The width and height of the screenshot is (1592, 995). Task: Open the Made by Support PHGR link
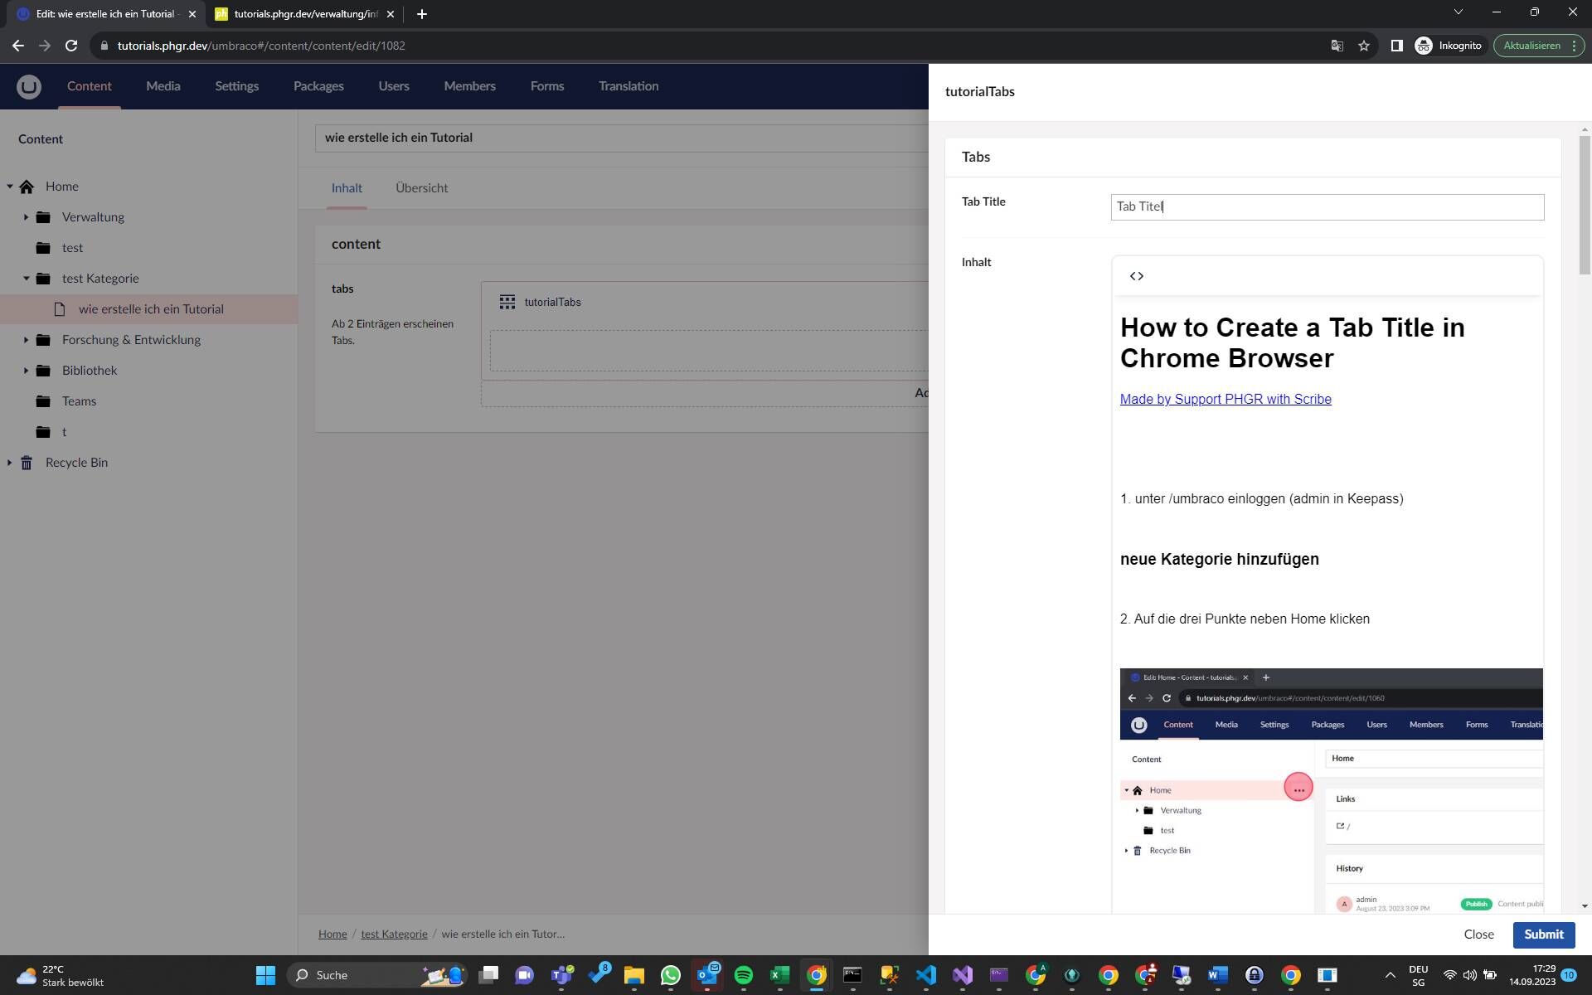pyautogui.click(x=1225, y=399)
